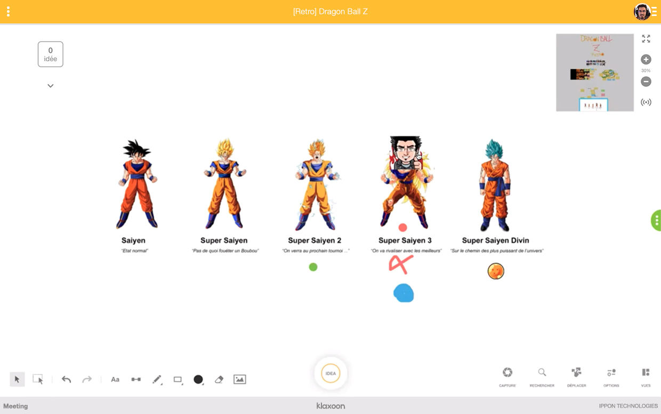The image size is (661, 414).
Task: Click the [Retro] Dragon Ball Z title
Action: [330, 12]
